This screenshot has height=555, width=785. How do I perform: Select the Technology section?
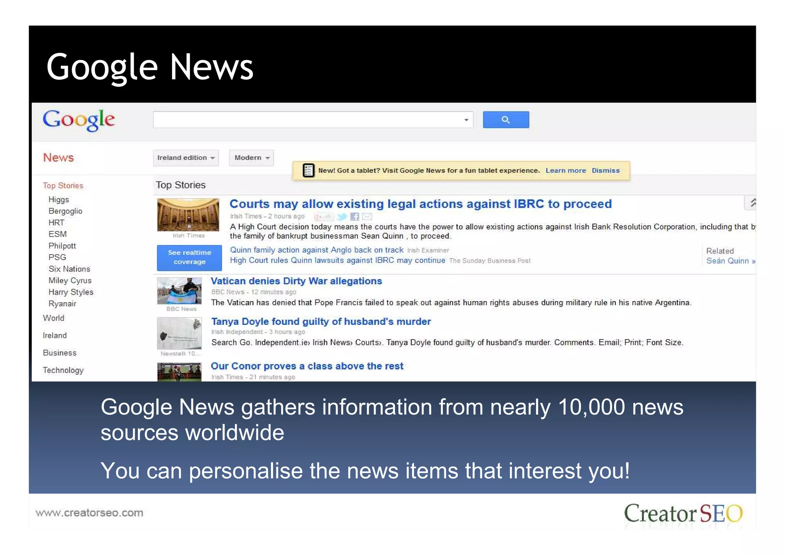[x=63, y=370]
